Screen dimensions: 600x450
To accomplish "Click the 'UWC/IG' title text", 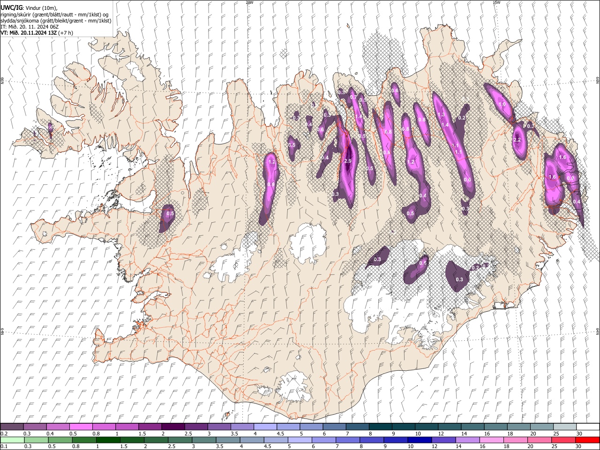I will (11, 8).
